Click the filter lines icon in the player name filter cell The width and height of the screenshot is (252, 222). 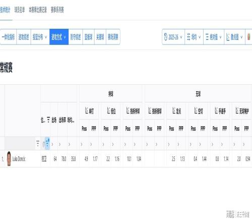coord(38,144)
